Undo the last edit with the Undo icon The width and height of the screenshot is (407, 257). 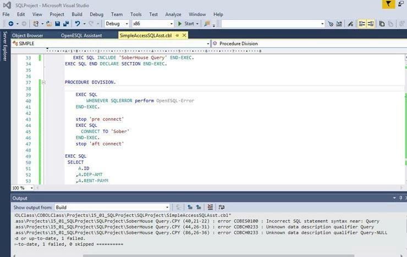pyautogui.click(x=78, y=24)
